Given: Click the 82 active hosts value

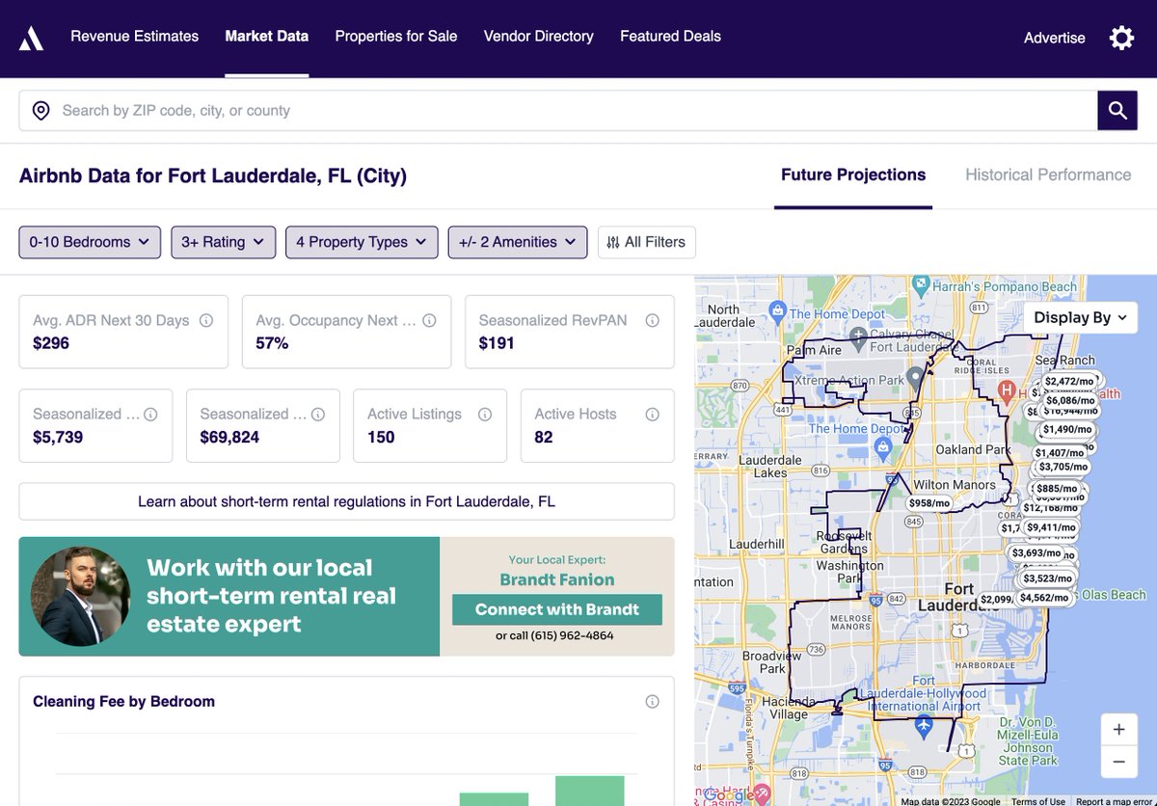Looking at the screenshot, I should click(544, 437).
